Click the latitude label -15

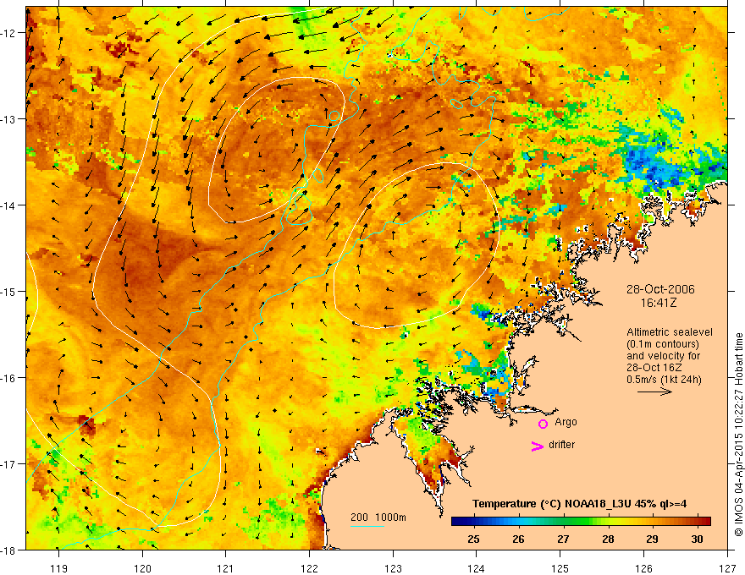click(8, 291)
